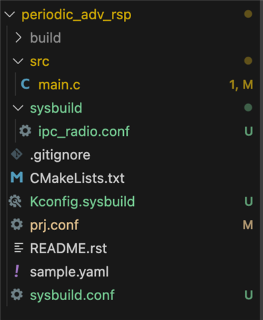263x320 pixels.
Task: Open the prj.conf file name
Action: pyautogui.click(x=55, y=225)
